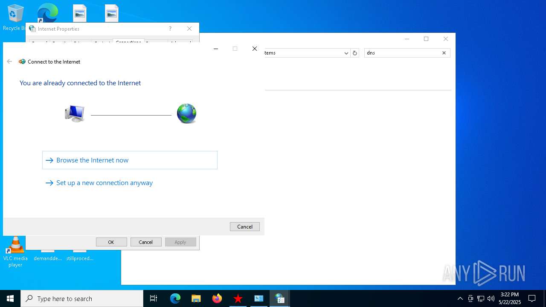Minimize the Control Panel window

point(407,39)
